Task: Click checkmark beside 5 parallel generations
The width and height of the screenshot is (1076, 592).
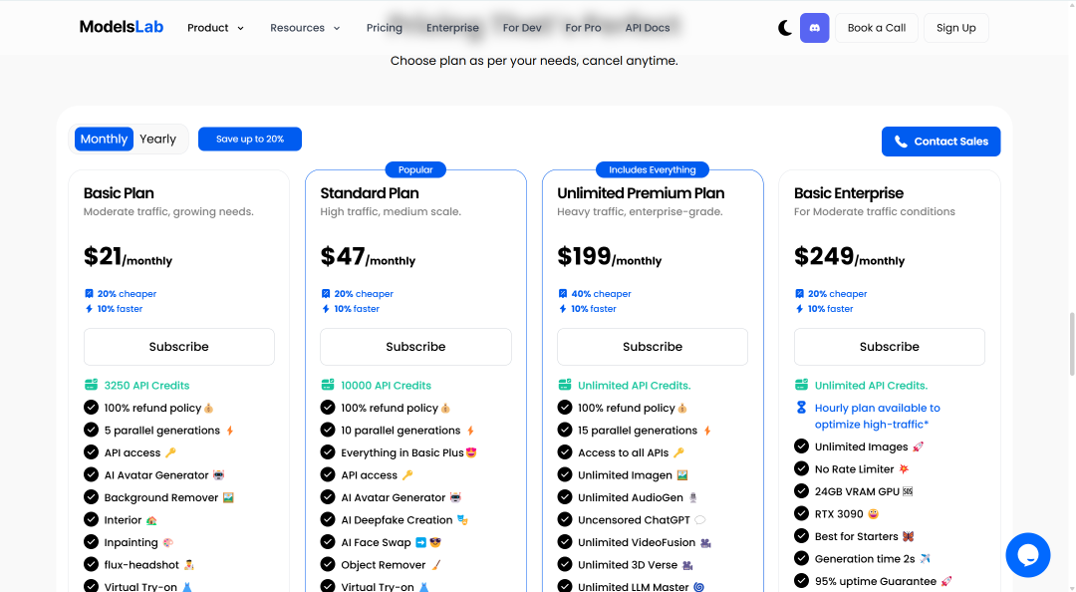Action: coord(92,430)
